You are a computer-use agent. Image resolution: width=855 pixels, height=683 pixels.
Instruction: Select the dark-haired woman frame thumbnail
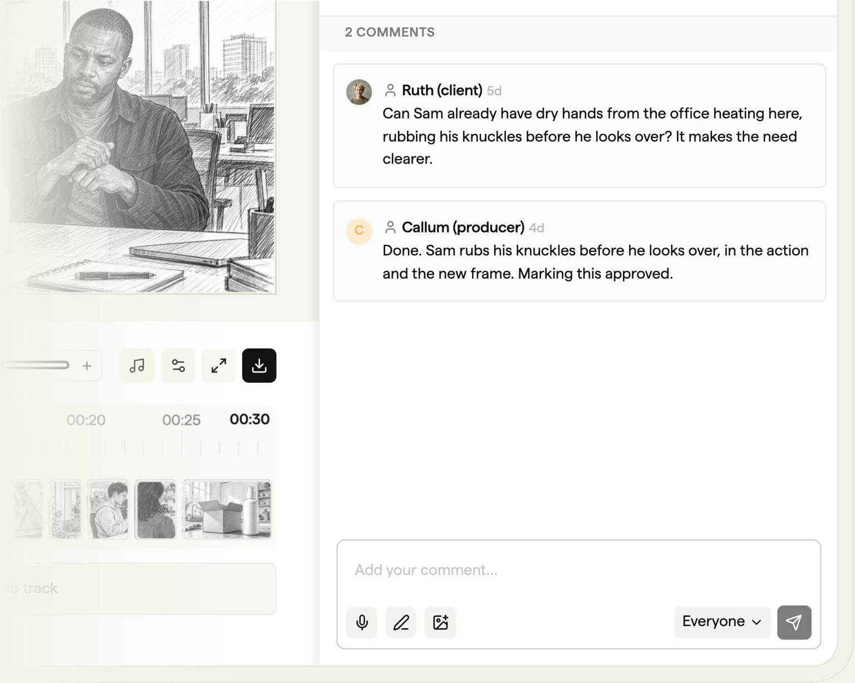[156, 509]
